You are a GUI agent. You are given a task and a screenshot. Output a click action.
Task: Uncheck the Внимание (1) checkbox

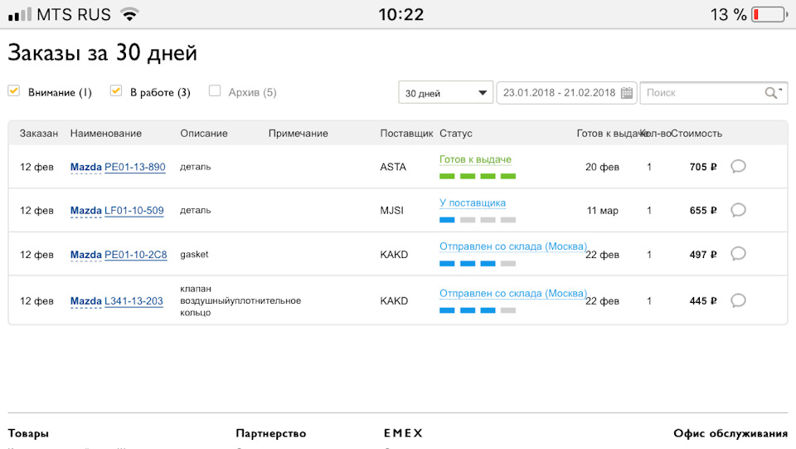(14, 91)
